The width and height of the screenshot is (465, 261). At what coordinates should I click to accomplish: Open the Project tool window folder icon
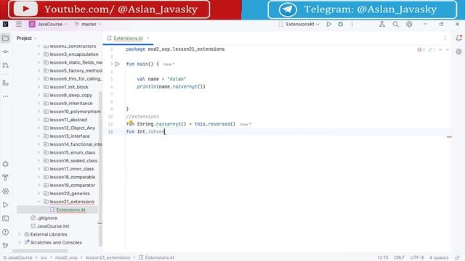tap(5, 38)
